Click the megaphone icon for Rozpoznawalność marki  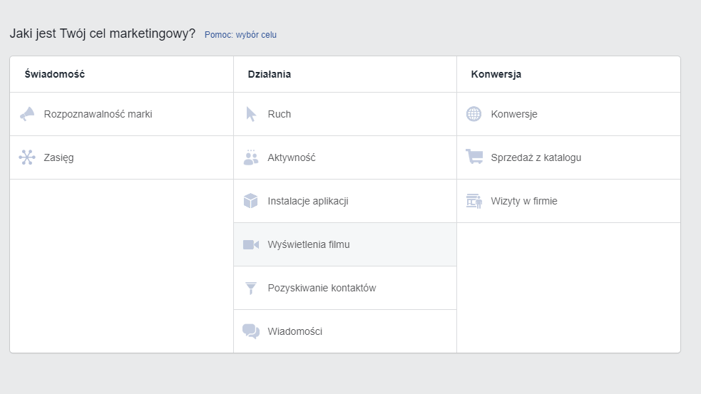[27, 114]
